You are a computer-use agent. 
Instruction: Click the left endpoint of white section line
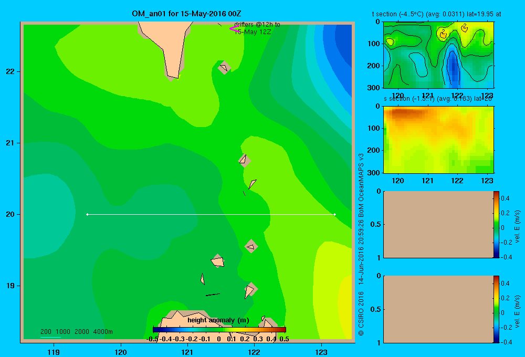coord(87,214)
